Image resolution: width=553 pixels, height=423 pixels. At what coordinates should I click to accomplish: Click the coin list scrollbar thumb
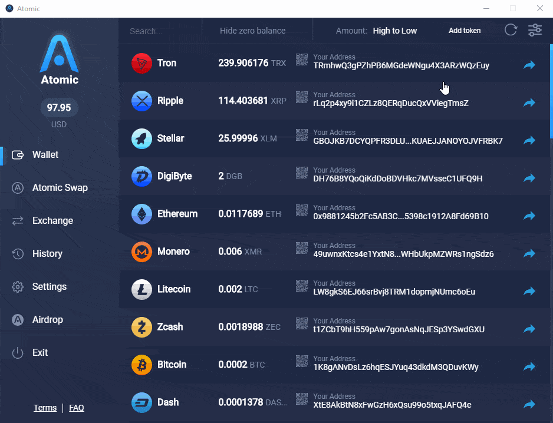pyautogui.click(x=551, y=92)
